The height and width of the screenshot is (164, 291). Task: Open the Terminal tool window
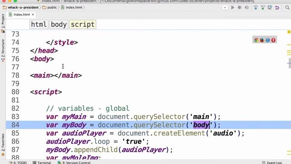pos(42,162)
